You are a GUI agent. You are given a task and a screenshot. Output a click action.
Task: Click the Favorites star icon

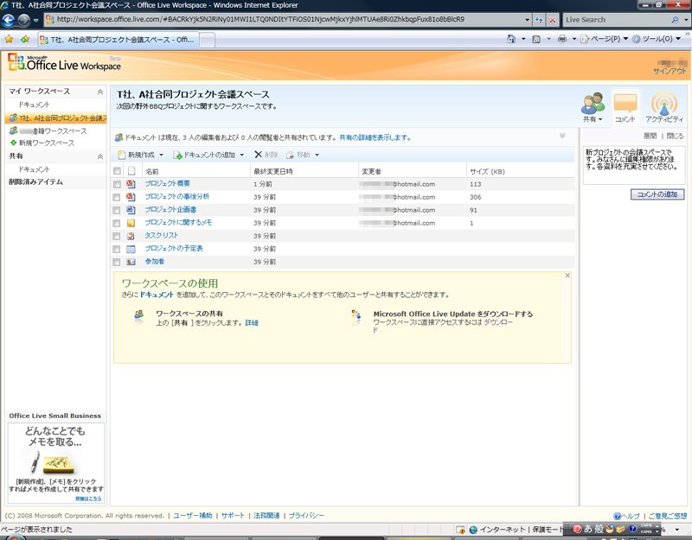[x=9, y=39]
